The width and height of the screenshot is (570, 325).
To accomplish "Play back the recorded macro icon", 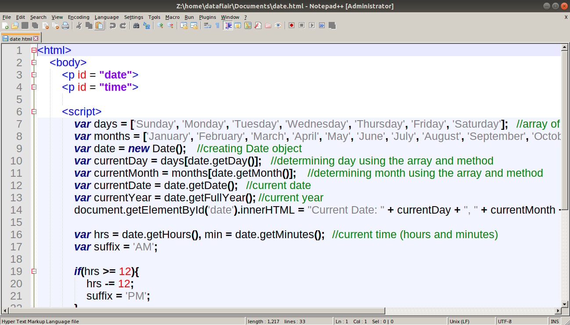I will click(x=312, y=25).
